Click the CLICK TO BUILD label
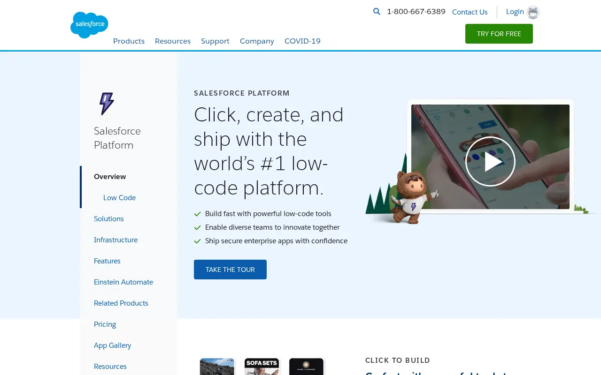 pyautogui.click(x=398, y=360)
